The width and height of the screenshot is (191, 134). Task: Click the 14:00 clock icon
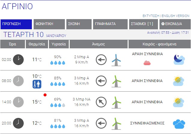(18, 102)
